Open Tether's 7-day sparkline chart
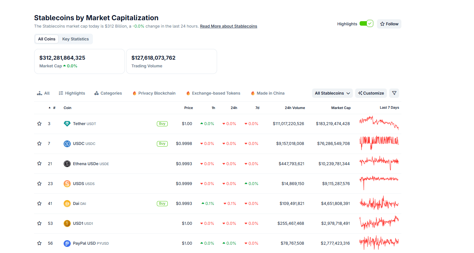 (379, 123)
